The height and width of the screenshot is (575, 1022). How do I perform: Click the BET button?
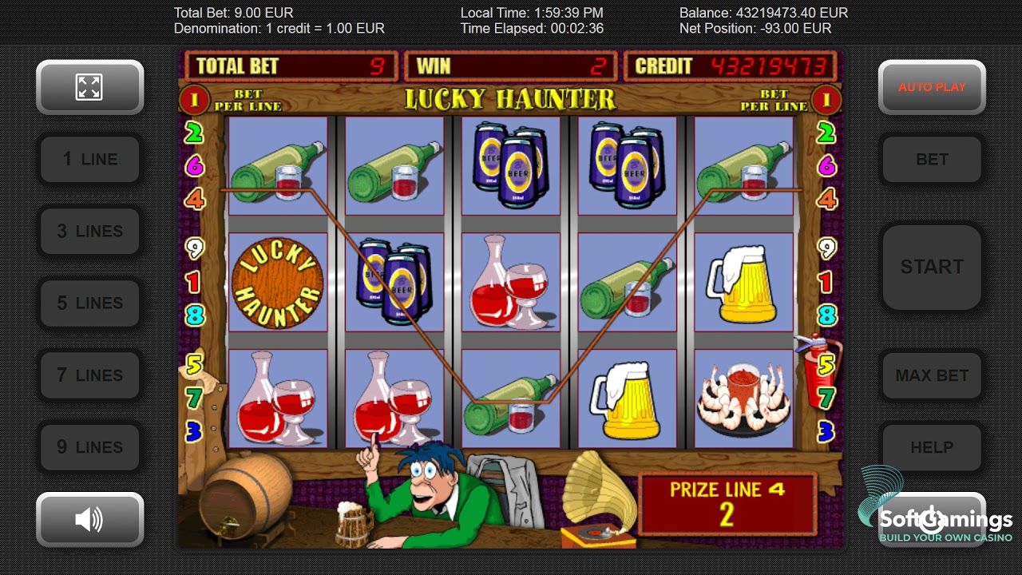(x=932, y=159)
